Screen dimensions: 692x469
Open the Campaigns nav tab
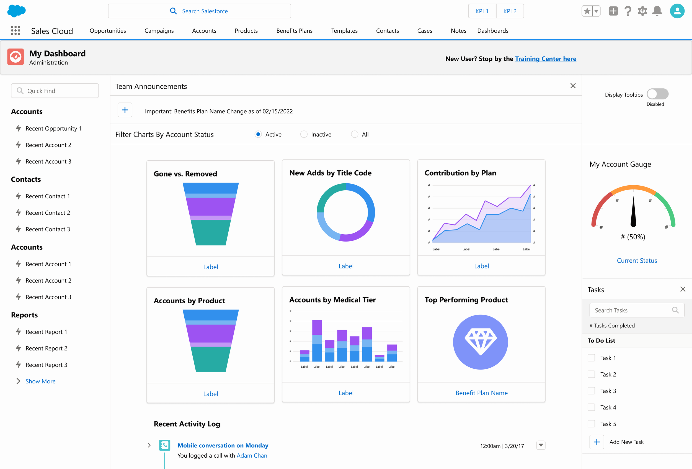(x=159, y=31)
